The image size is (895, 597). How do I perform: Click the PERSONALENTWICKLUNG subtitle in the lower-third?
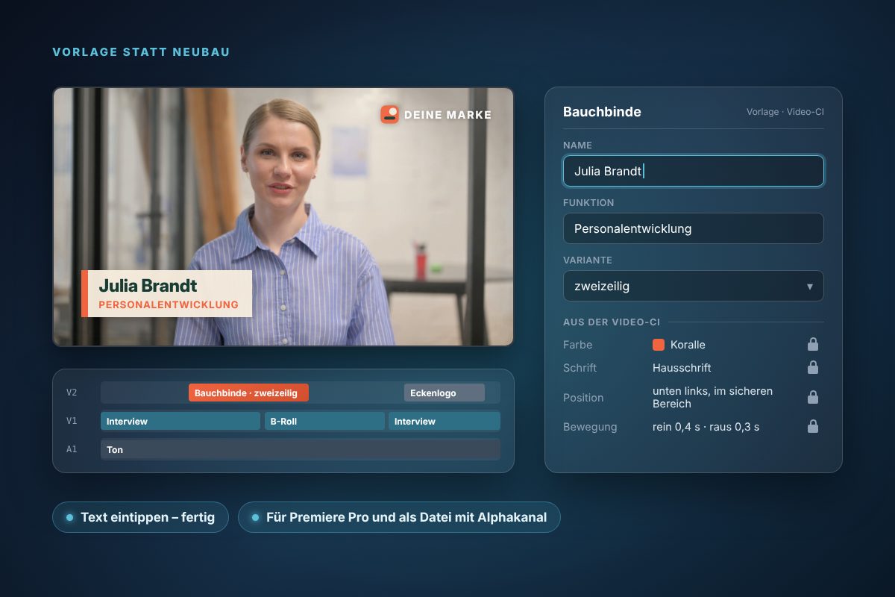click(169, 304)
